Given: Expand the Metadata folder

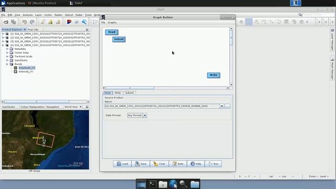Looking at the screenshot, I should click(x=7, y=49).
